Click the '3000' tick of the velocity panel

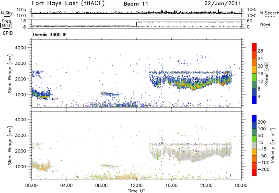(20, 135)
